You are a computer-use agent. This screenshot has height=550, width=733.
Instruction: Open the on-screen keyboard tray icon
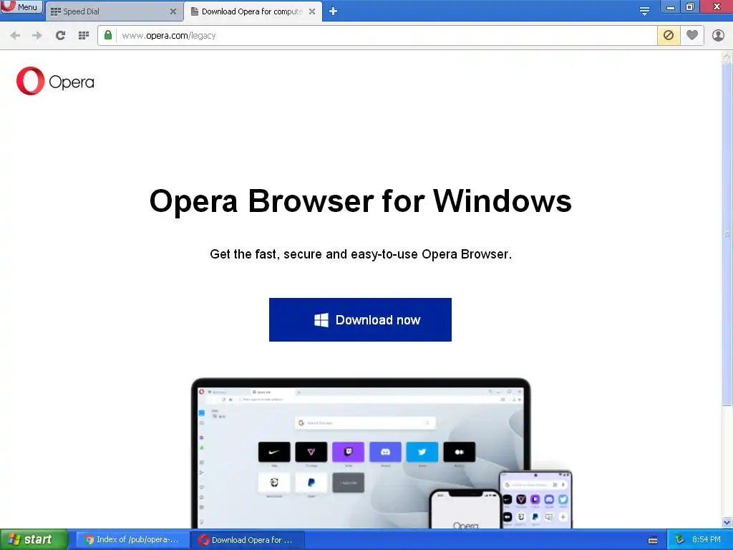653,540
